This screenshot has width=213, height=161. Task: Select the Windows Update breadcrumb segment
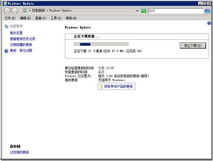(60, 11)
